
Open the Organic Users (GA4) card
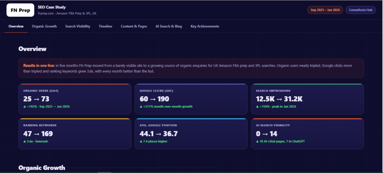tap(75, 99)
